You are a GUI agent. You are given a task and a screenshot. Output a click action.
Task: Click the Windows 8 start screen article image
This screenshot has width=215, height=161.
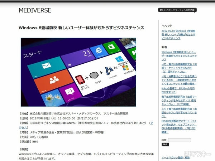tap(78, 72)
